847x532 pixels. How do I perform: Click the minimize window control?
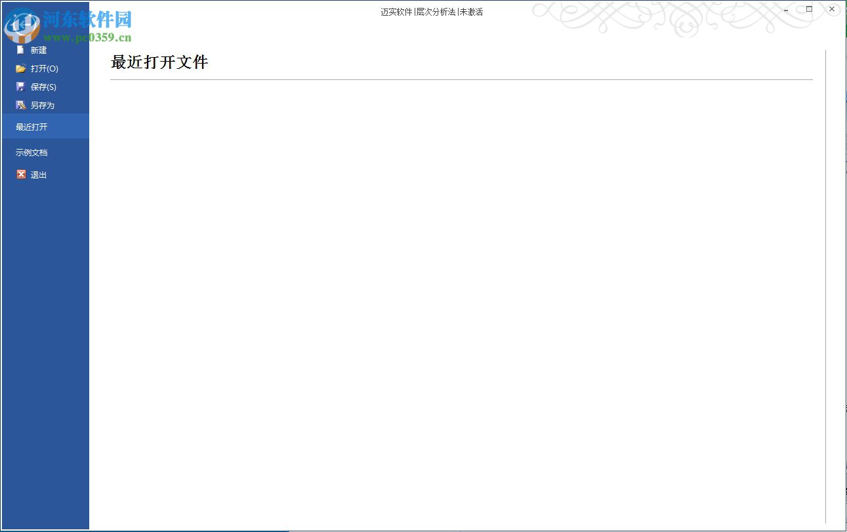(x=785, y=9)
